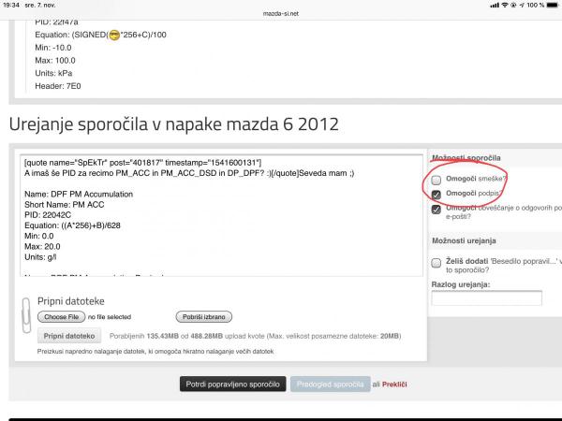Tap the cellular signal bars icon
Image resolution: width=562 pixels, height=421 pixels.
point(495,5)
